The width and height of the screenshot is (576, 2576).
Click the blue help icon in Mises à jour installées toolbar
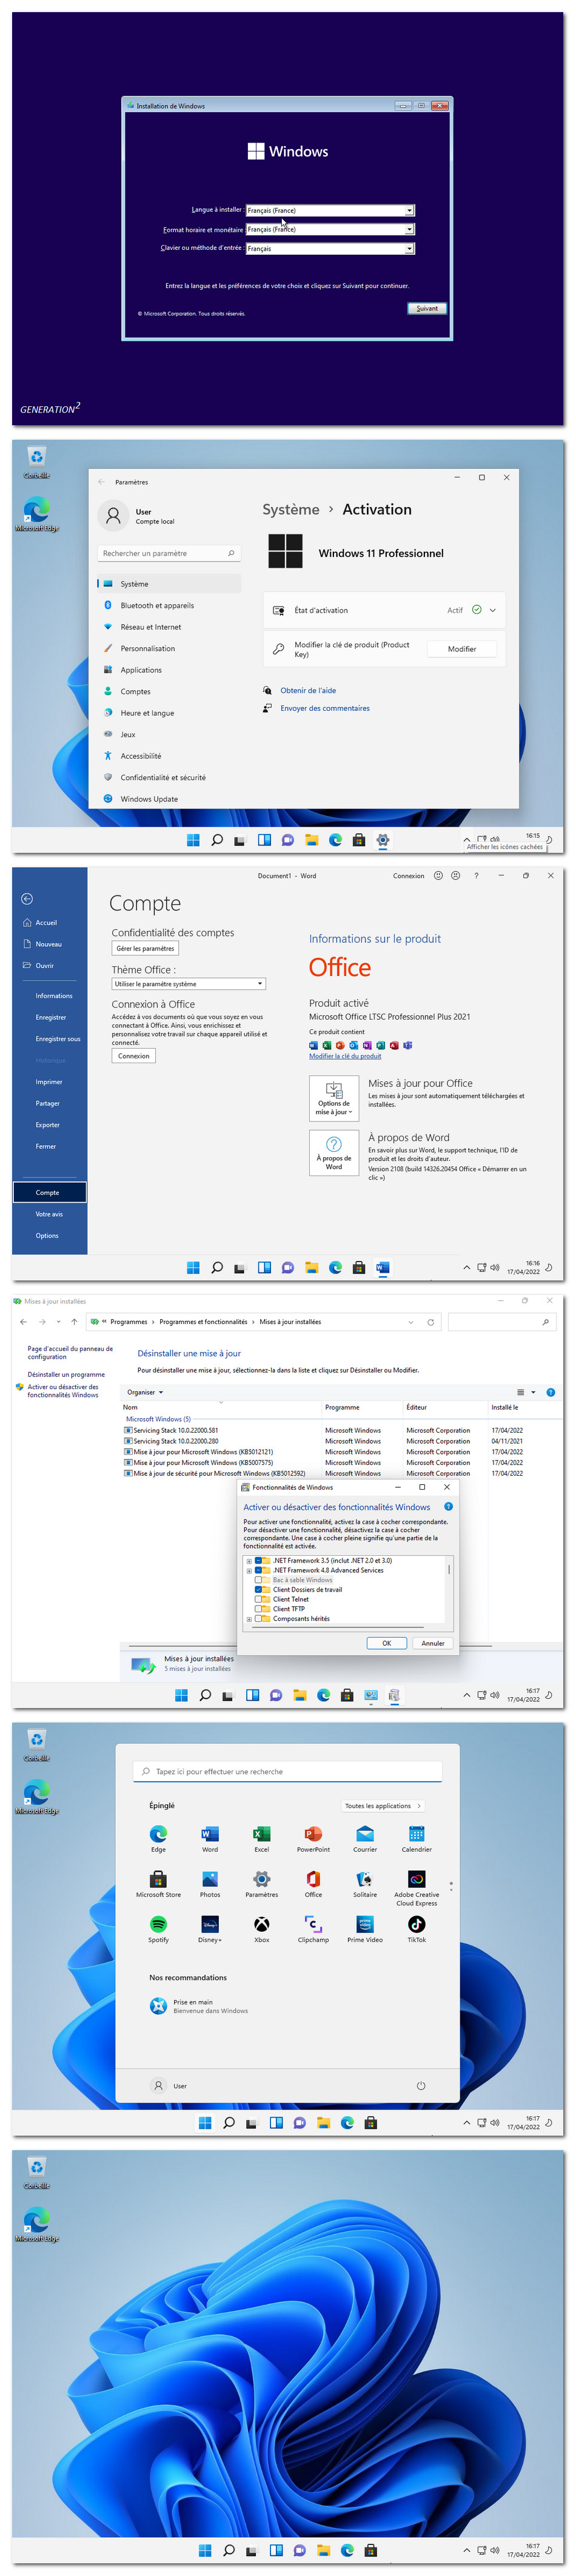[551, 1392]
